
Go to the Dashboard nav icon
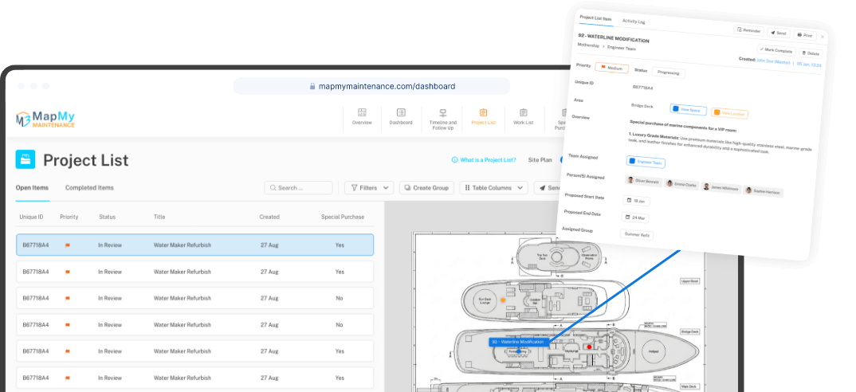(x=401, y=112)
